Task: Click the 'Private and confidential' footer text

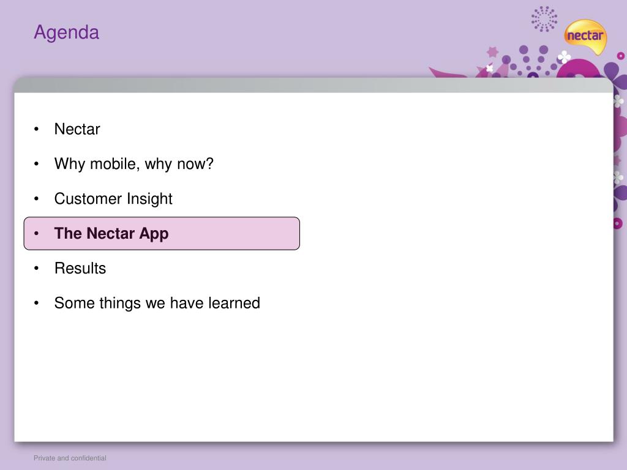Action: pyautogui.click(x=70, y=458)
